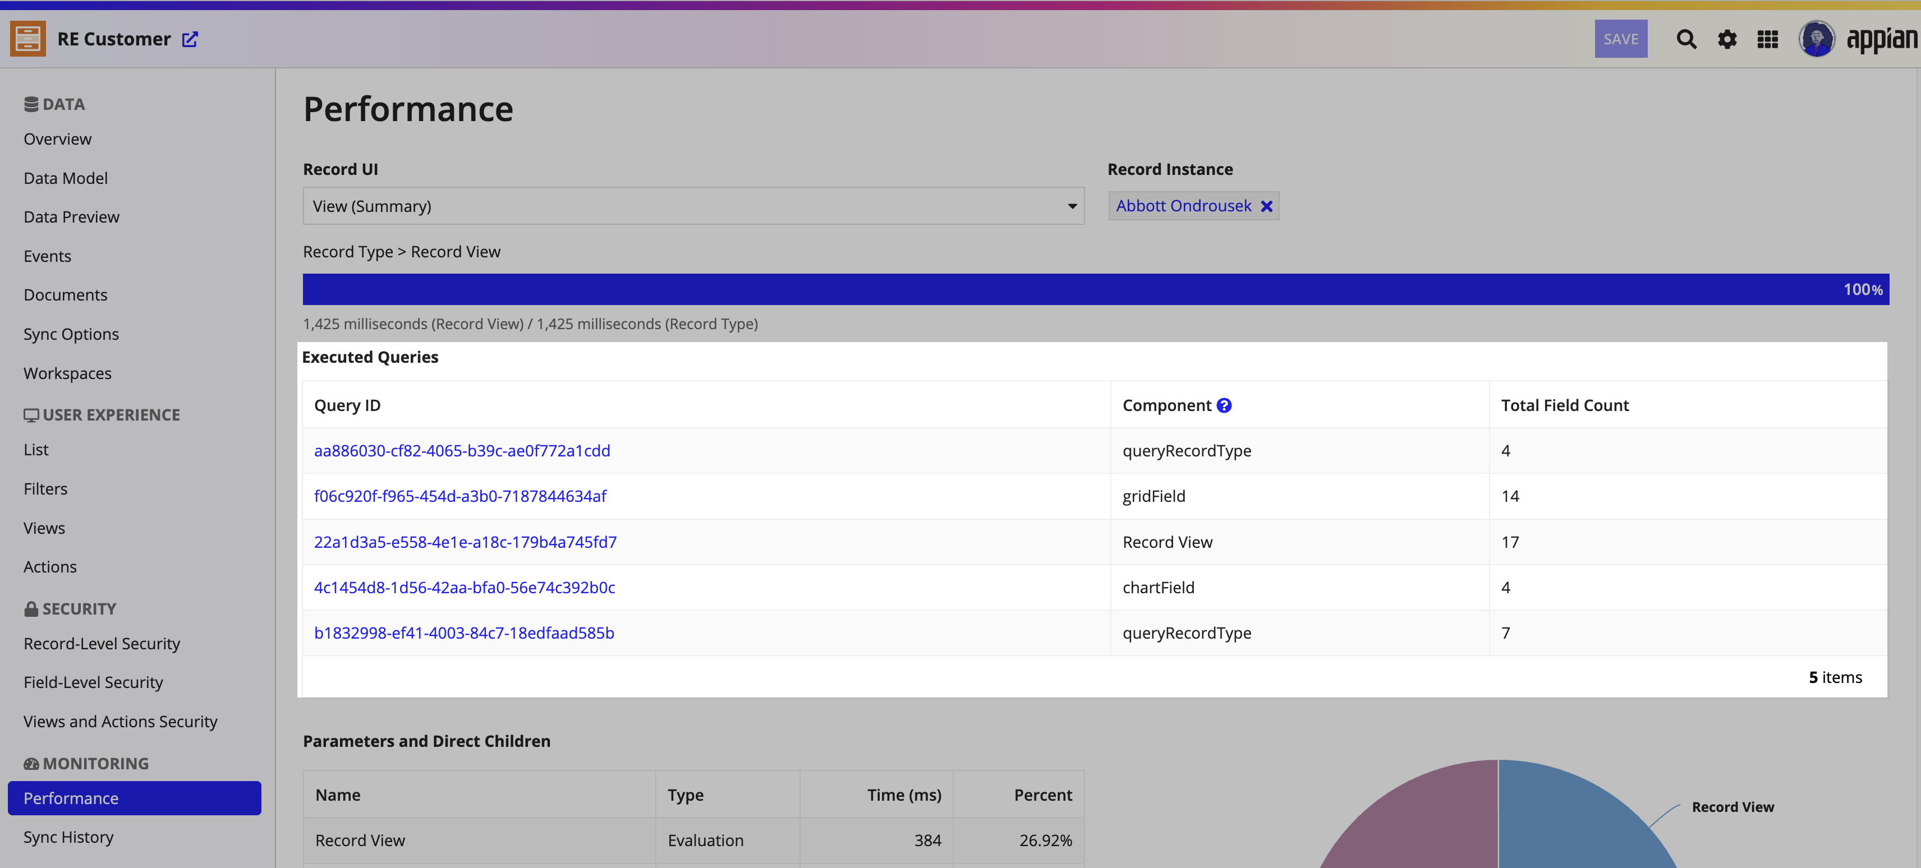The image size is (1921, 868).
Task: Open RE Customer in new window icon
Action: (190, 39)
